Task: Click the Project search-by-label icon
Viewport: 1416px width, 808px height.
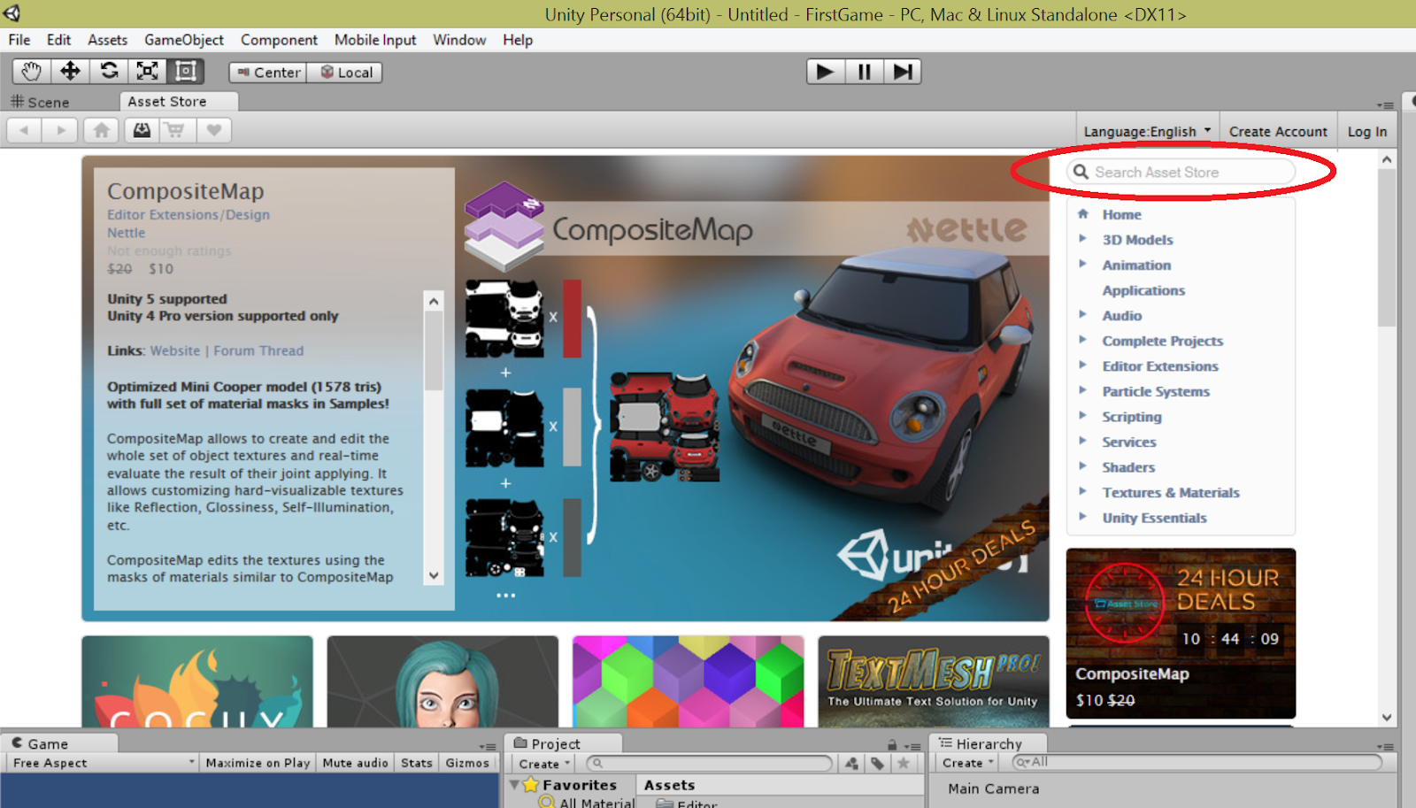Action: 877,763
